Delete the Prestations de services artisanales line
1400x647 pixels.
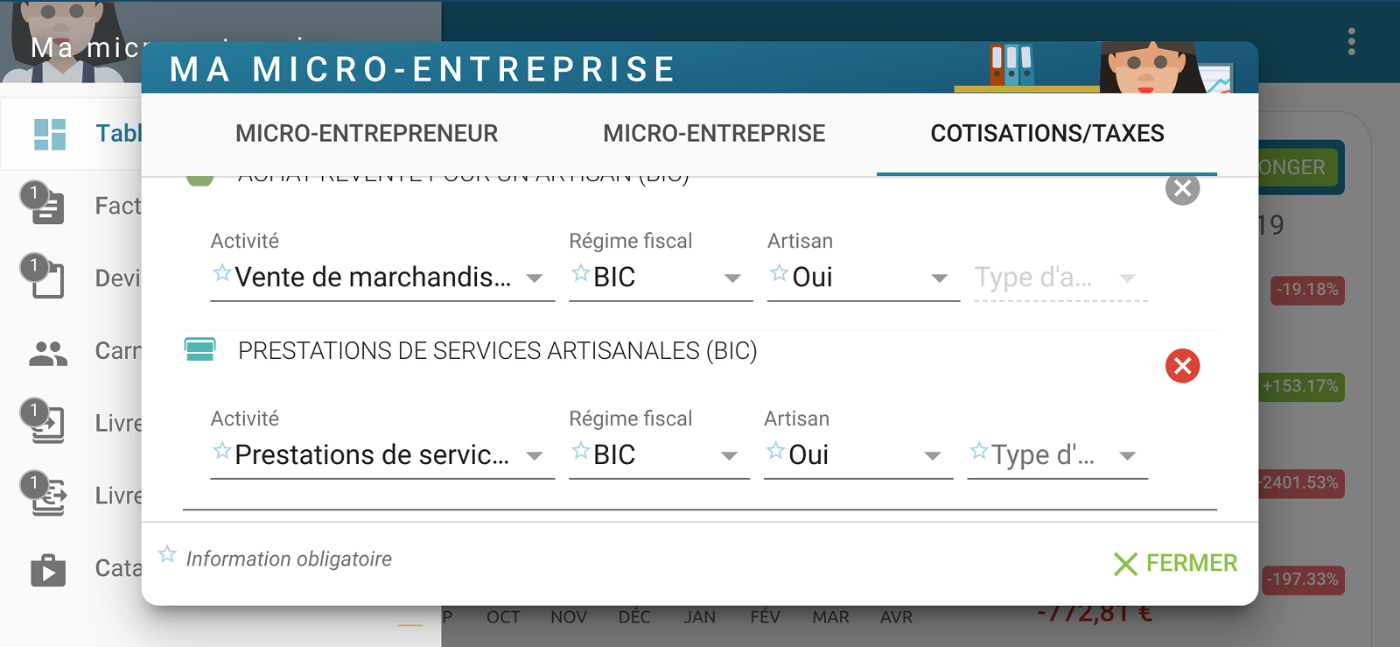[x=1182, y=367]
